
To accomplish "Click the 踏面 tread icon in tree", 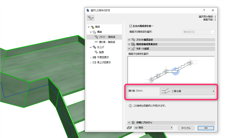I will [96, 52].
